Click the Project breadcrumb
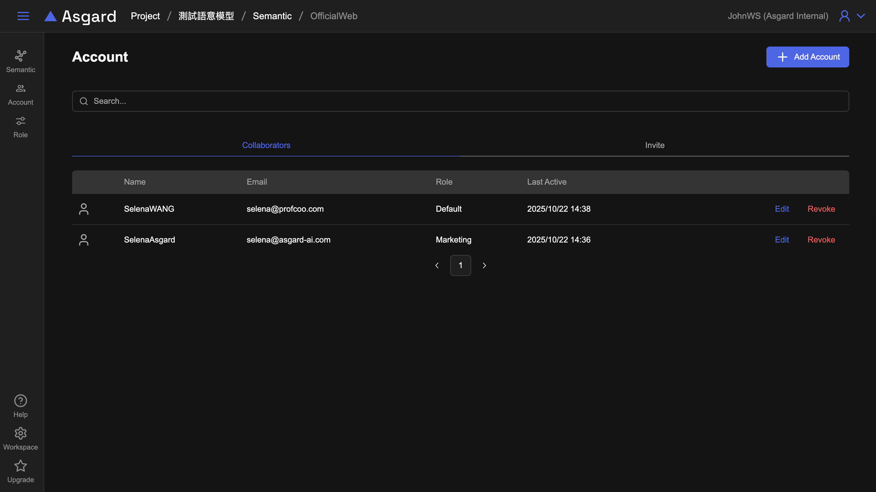Image resolution: width=876 pixels, height=492 pixels. pyautogui.click(x=145, y=16)
